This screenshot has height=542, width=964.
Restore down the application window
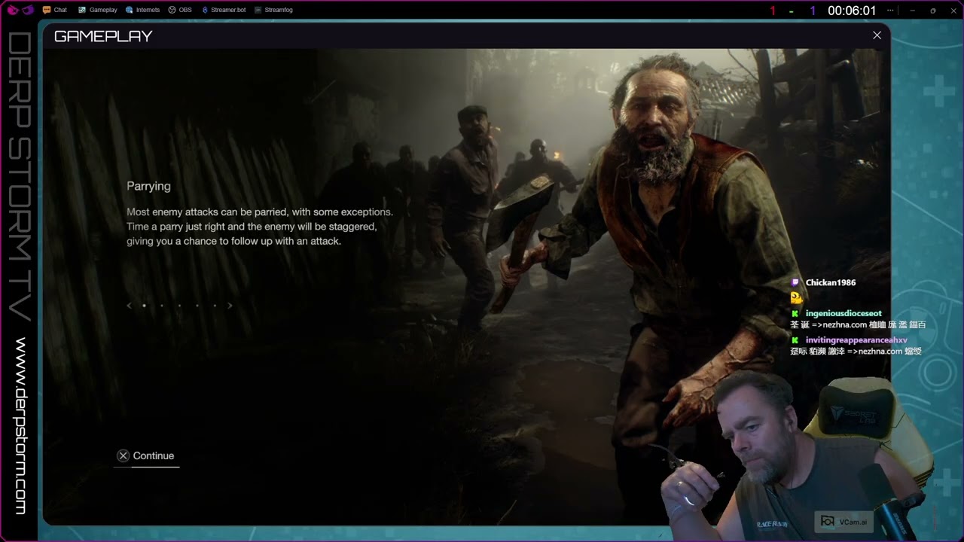click(932, 11)
